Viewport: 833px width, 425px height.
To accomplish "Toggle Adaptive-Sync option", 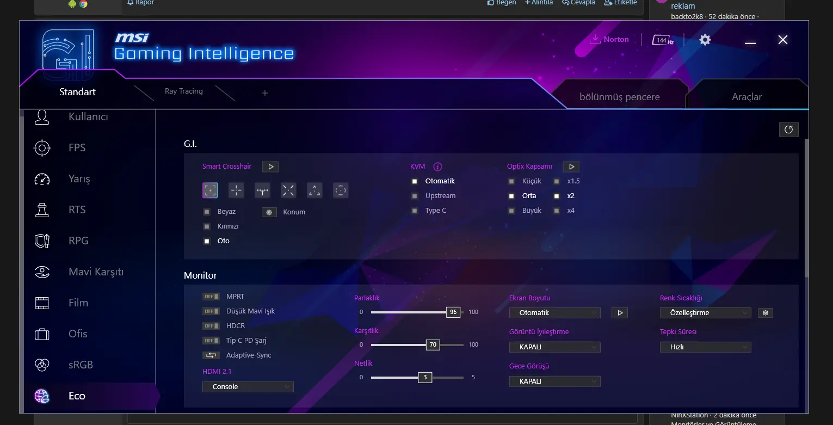I will [211, 355].
